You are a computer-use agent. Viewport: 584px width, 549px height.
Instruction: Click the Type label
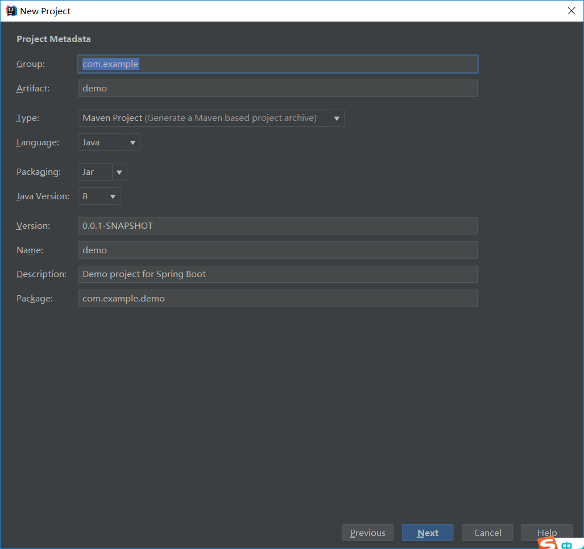click(27, 118)
